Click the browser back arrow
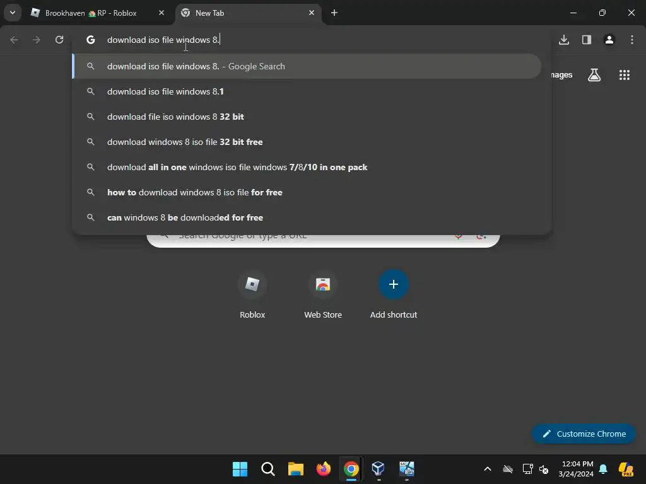 tap(14, 40)
